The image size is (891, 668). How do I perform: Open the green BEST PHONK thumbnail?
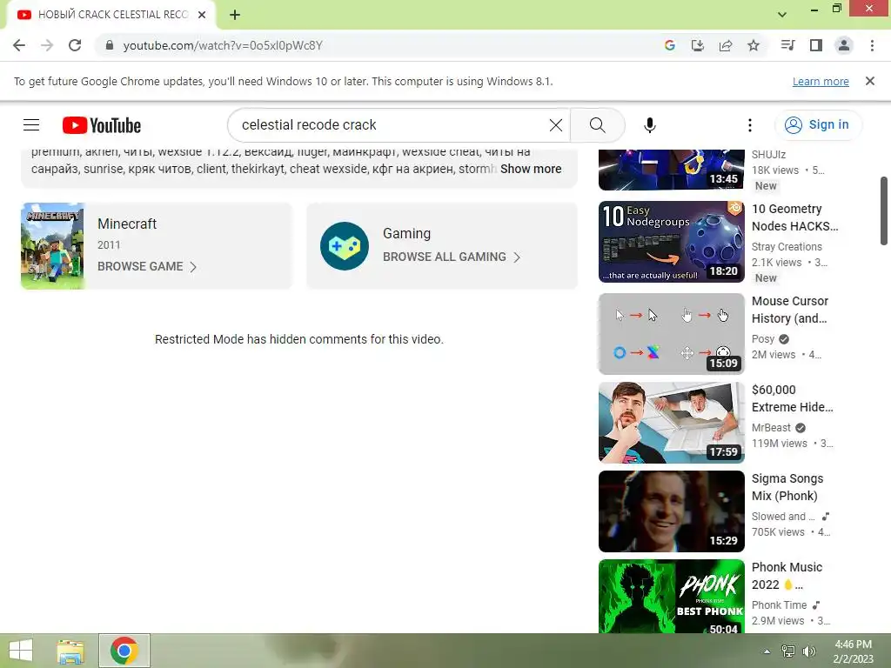671,596
